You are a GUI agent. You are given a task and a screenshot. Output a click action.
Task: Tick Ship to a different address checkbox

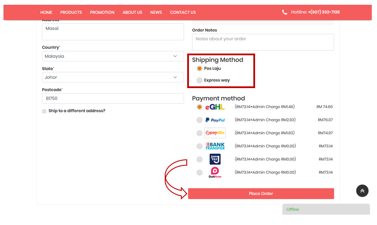click(44, 111)
